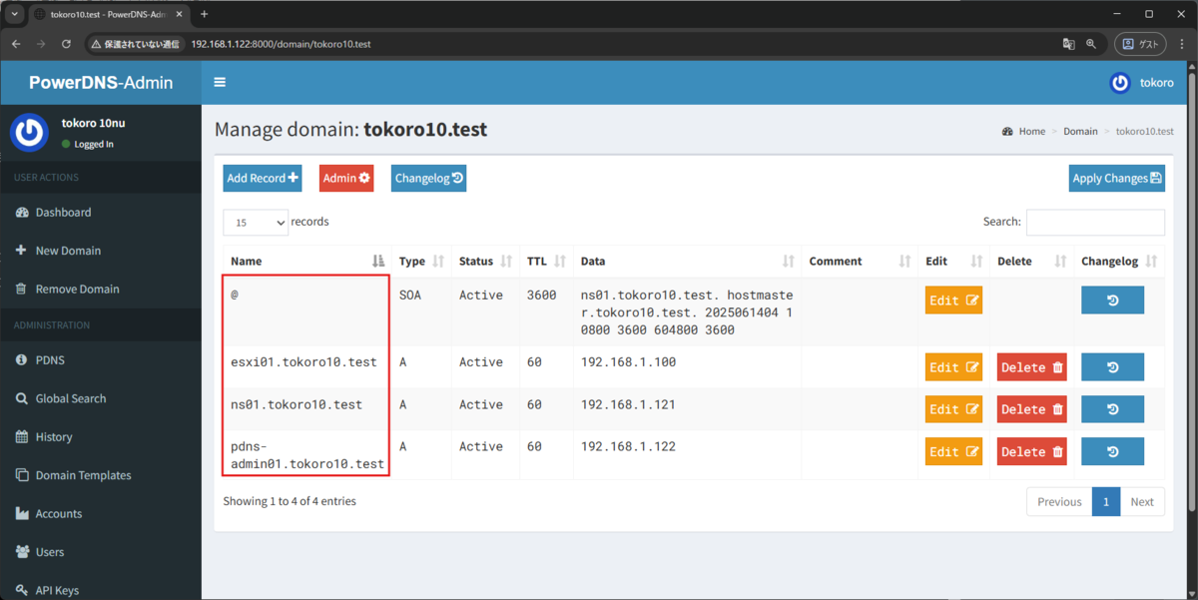
Task: Click the 192.168.1.100 data cell
Action: pos(687,367)
